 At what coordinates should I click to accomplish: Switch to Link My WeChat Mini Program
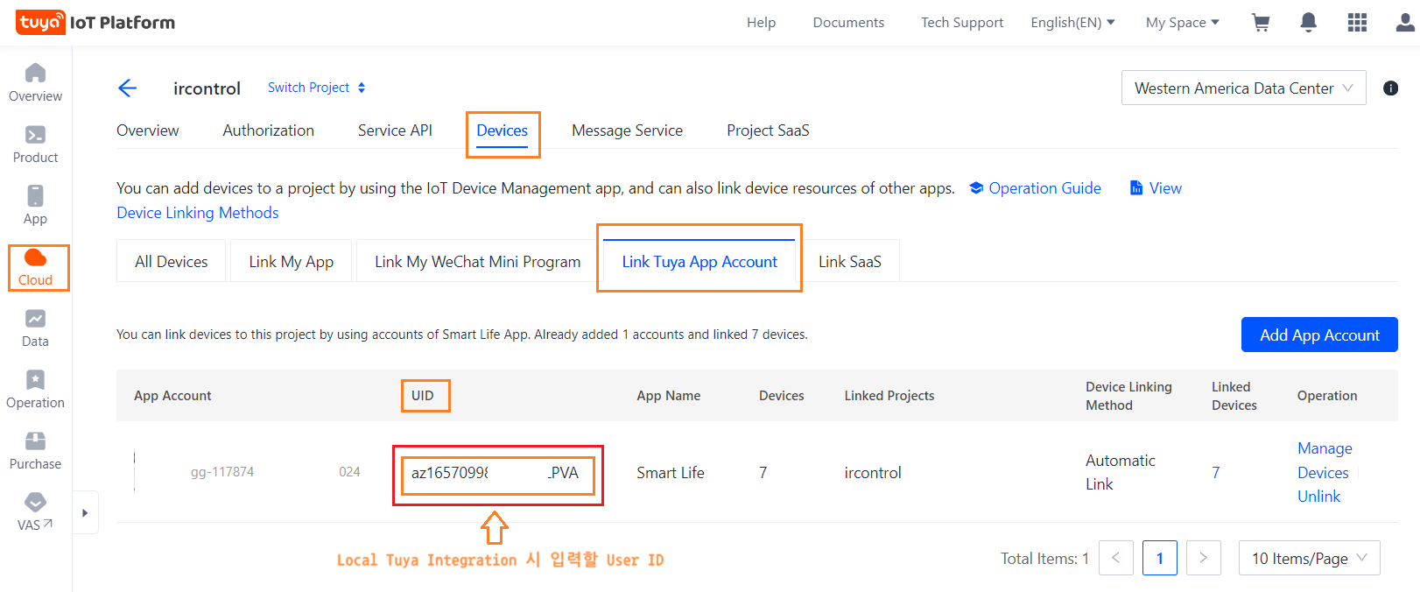[477, 261]
